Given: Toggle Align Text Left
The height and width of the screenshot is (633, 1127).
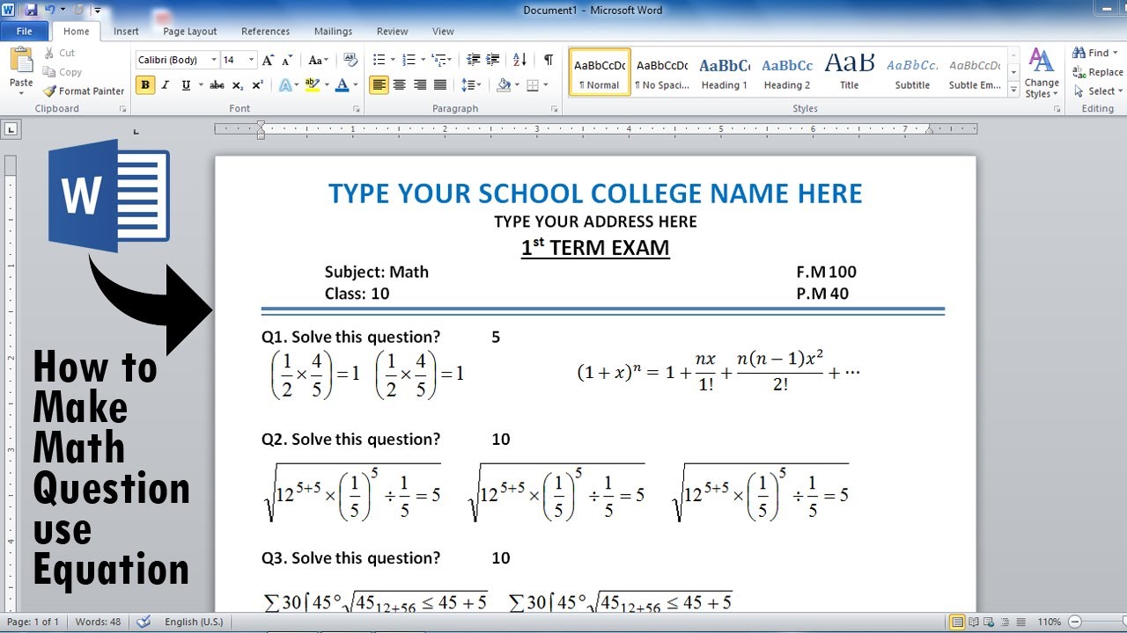Looking at the screenshot, I should [x=379, y=85].
